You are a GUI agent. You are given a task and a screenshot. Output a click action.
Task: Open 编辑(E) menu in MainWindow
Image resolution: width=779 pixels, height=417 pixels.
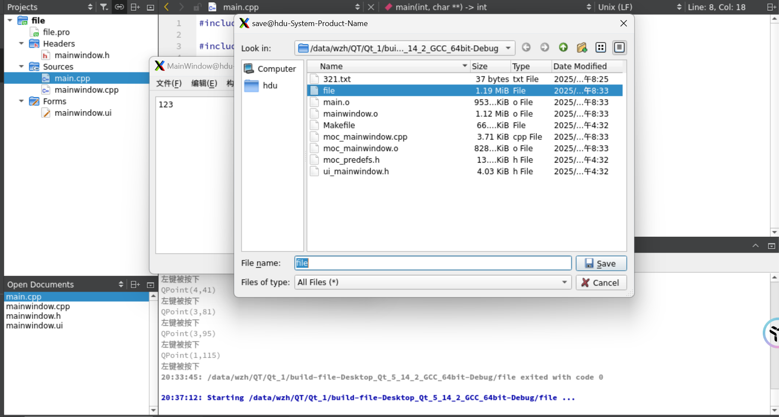click(204, 83)
